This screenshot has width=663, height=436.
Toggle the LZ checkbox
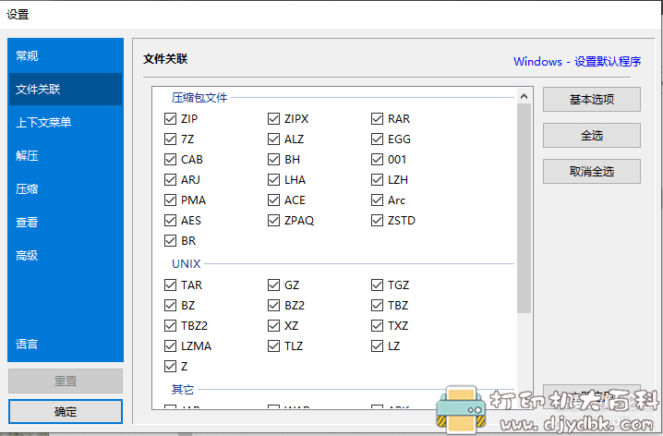pos(377,345)
